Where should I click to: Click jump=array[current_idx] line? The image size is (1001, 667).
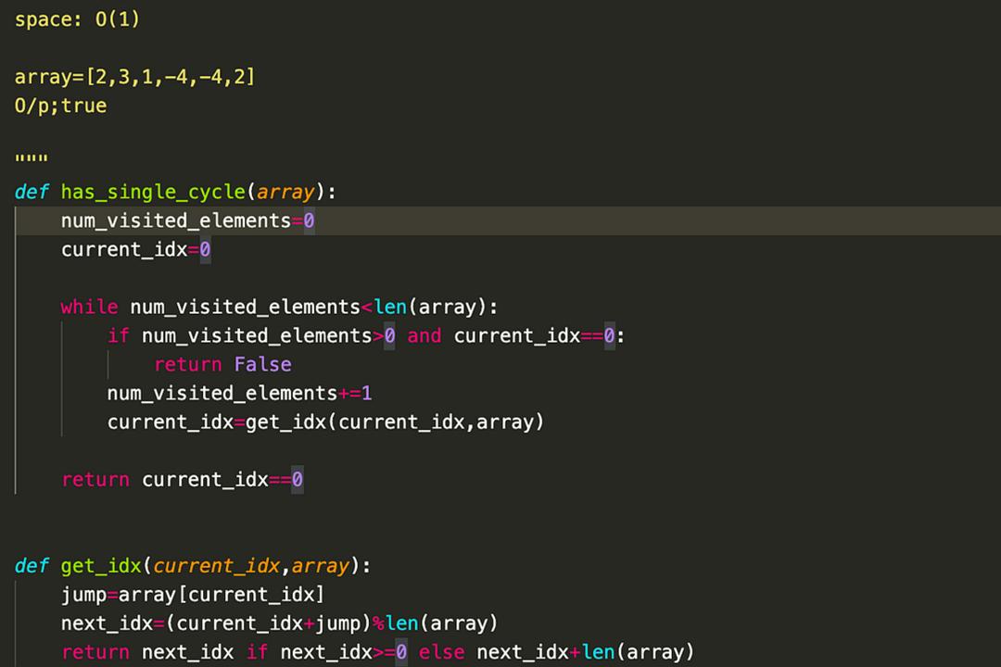point(193,594)
